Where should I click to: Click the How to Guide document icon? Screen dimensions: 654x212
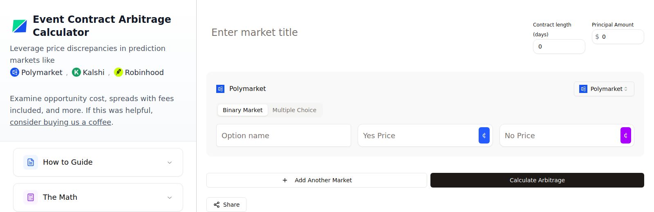click(31, 162)
